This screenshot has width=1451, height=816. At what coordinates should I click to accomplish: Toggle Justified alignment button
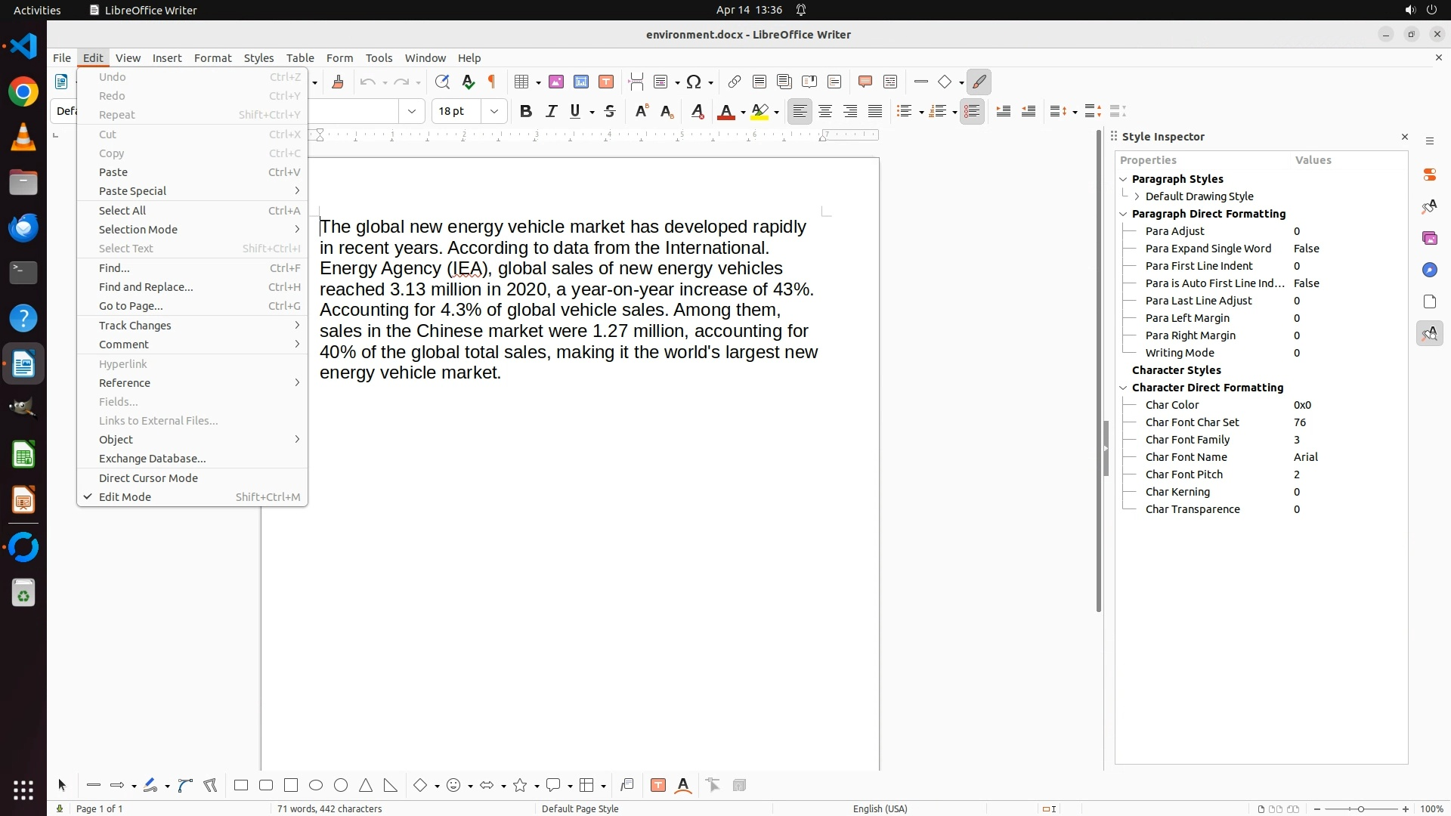pos(875,112)
